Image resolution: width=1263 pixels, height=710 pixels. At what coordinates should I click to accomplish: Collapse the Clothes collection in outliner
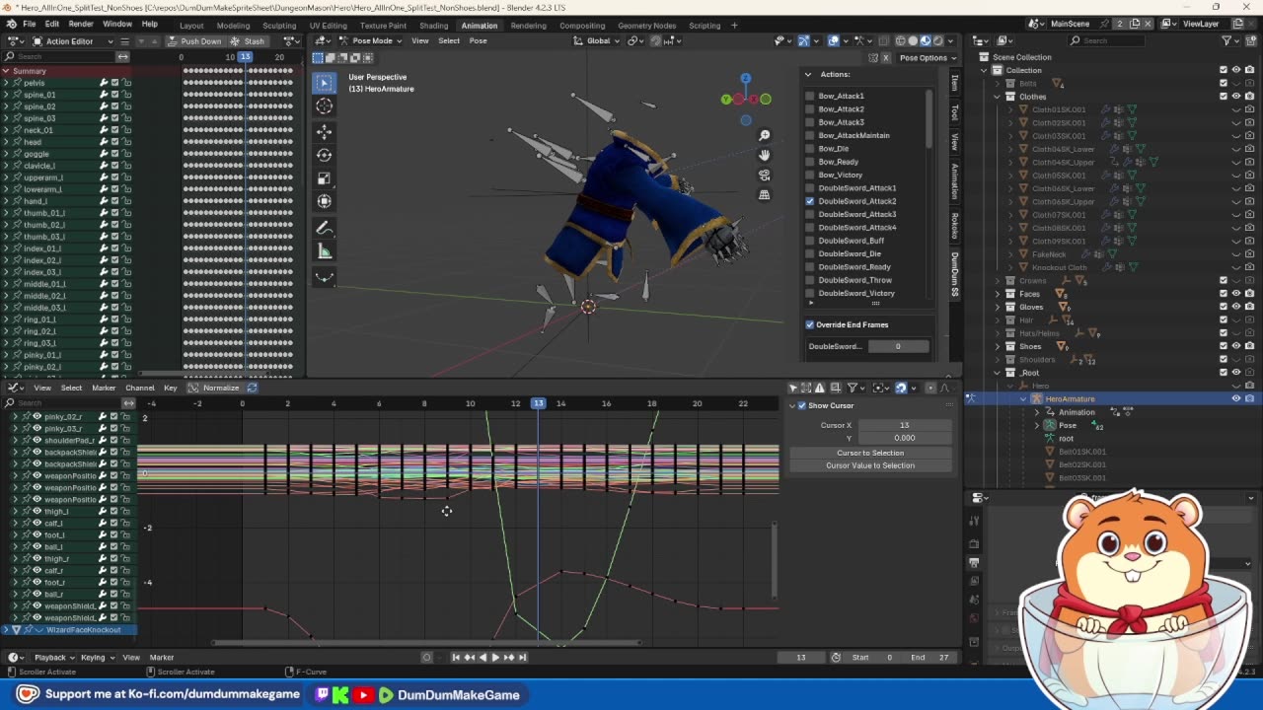click(998, 97)
